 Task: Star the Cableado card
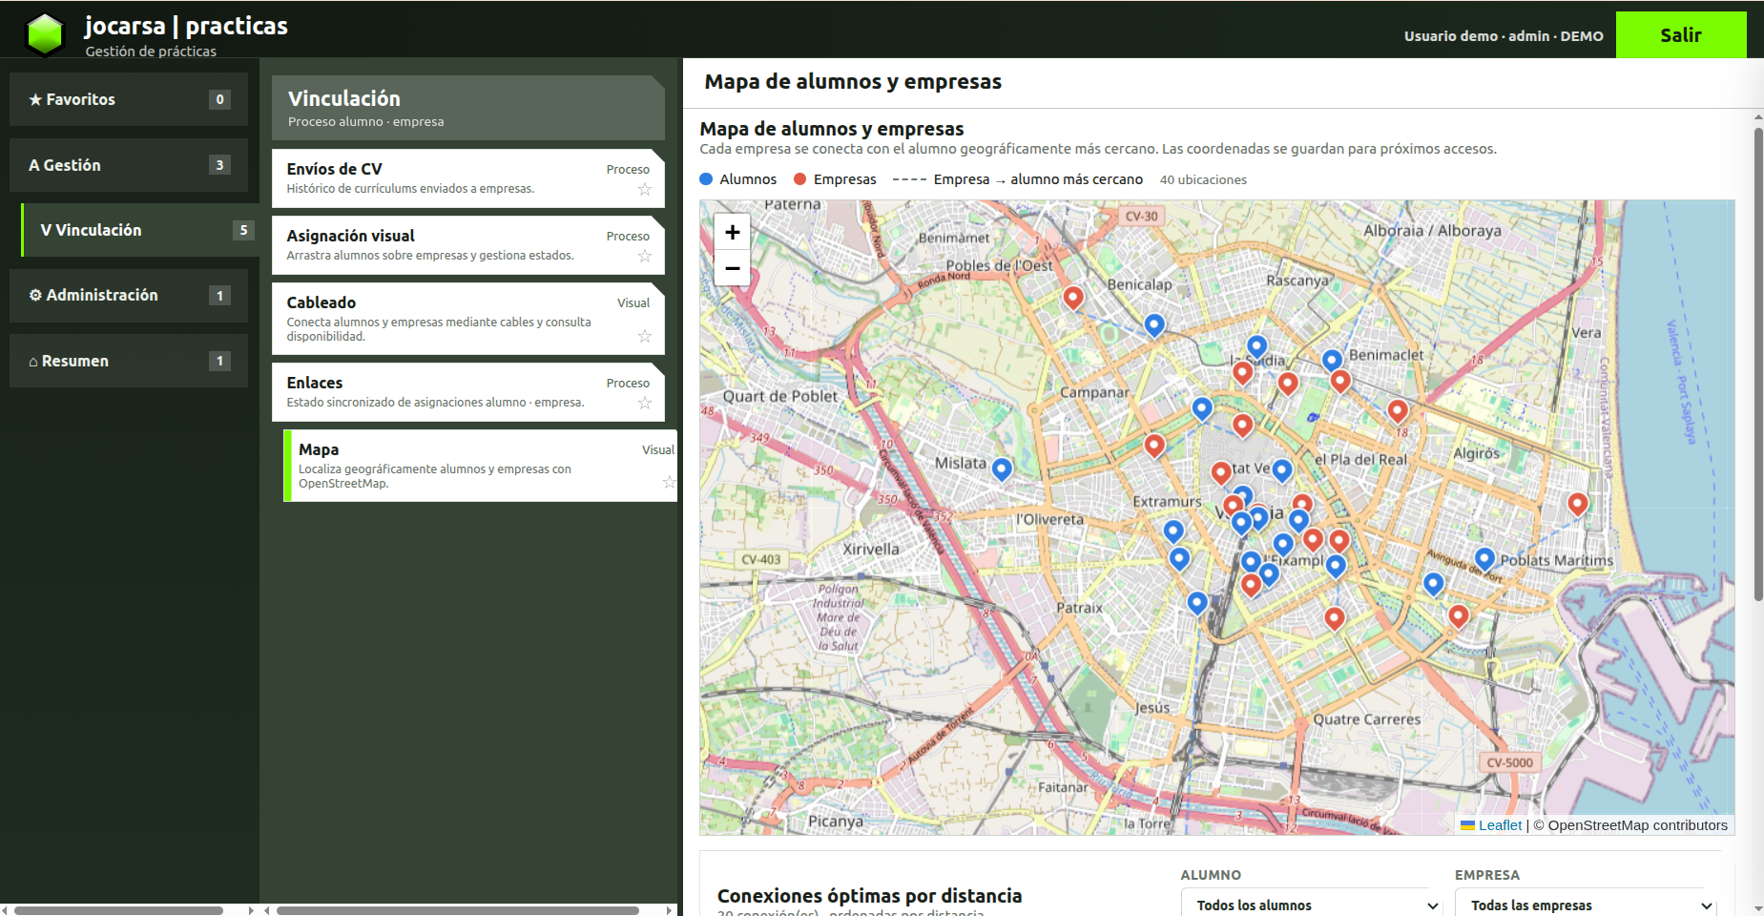(x=645, y=336)
